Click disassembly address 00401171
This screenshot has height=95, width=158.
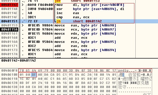9,46
